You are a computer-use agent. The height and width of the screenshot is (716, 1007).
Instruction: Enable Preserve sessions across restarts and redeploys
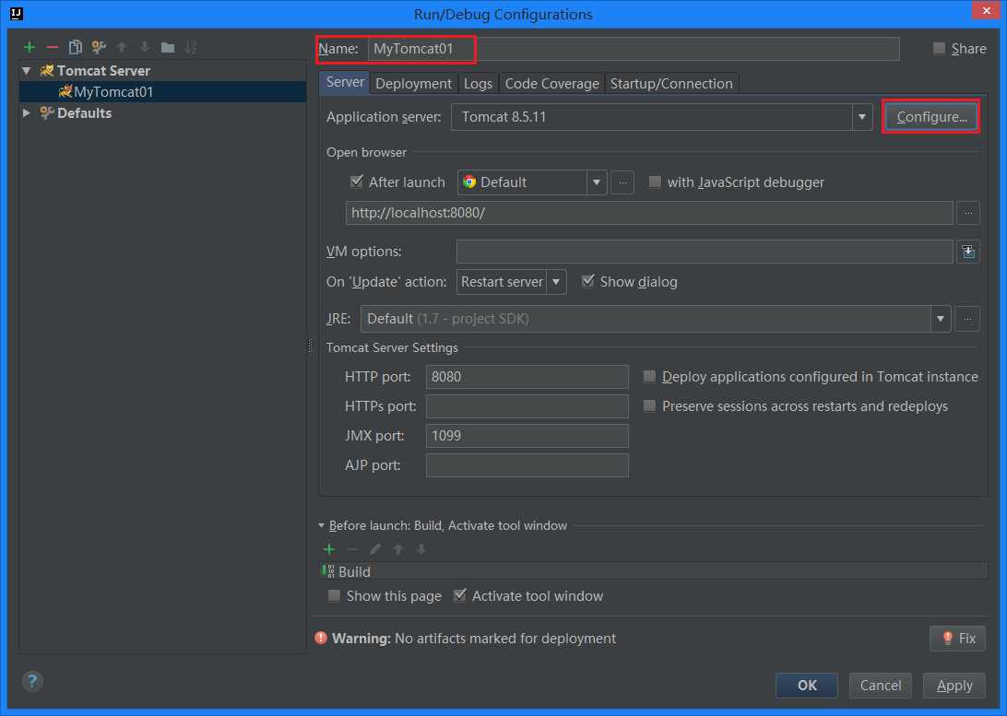pos(649,405)
